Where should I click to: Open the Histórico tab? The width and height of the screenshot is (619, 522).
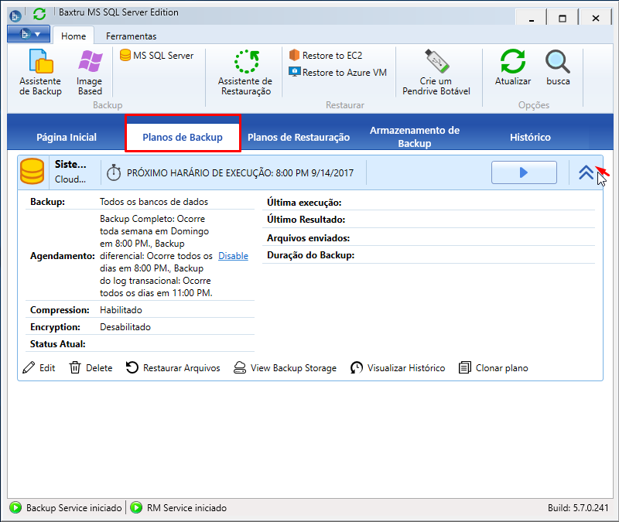pyautogui.click(x=530, y=138)
